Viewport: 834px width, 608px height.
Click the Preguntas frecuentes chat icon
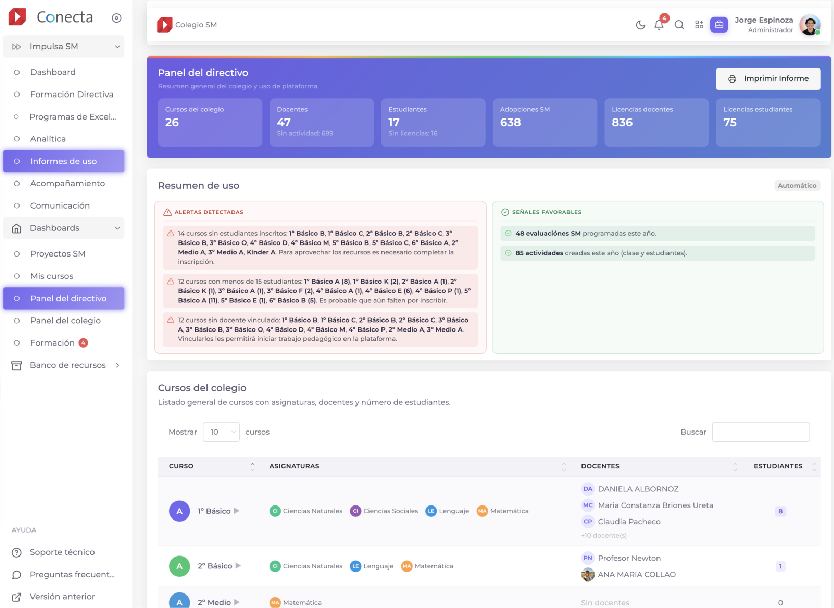point(17,575)
